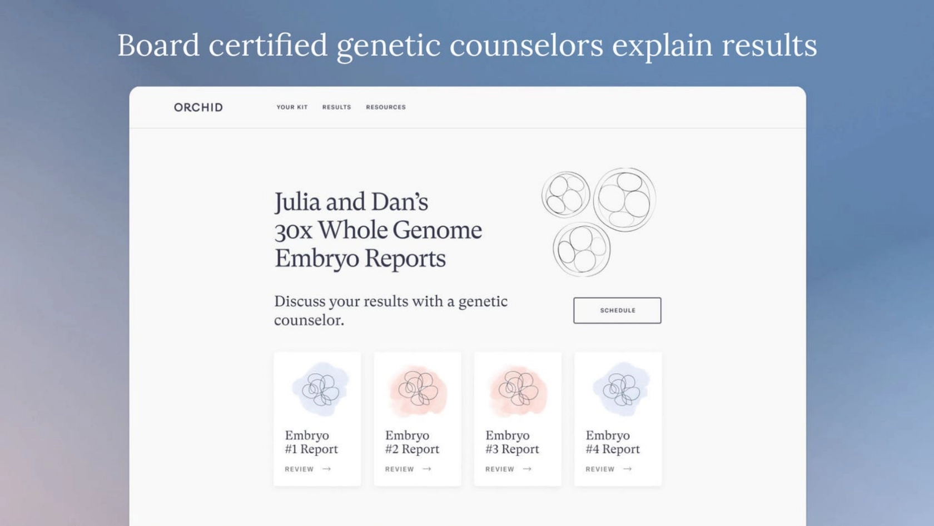Click Review link for Embryo #1
This screenshot has width=934, height=526.
(x=299, y=469)
